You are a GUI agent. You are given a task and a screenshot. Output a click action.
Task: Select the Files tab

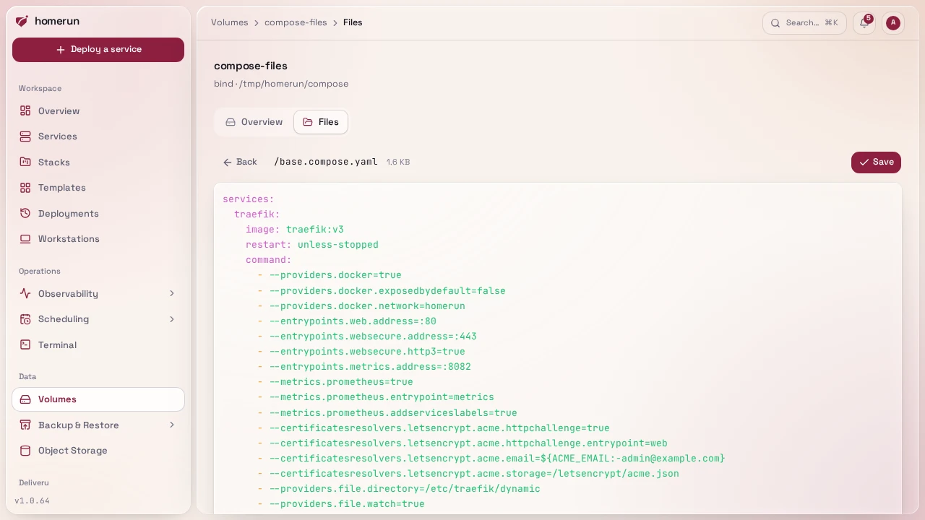click(321, 122)
